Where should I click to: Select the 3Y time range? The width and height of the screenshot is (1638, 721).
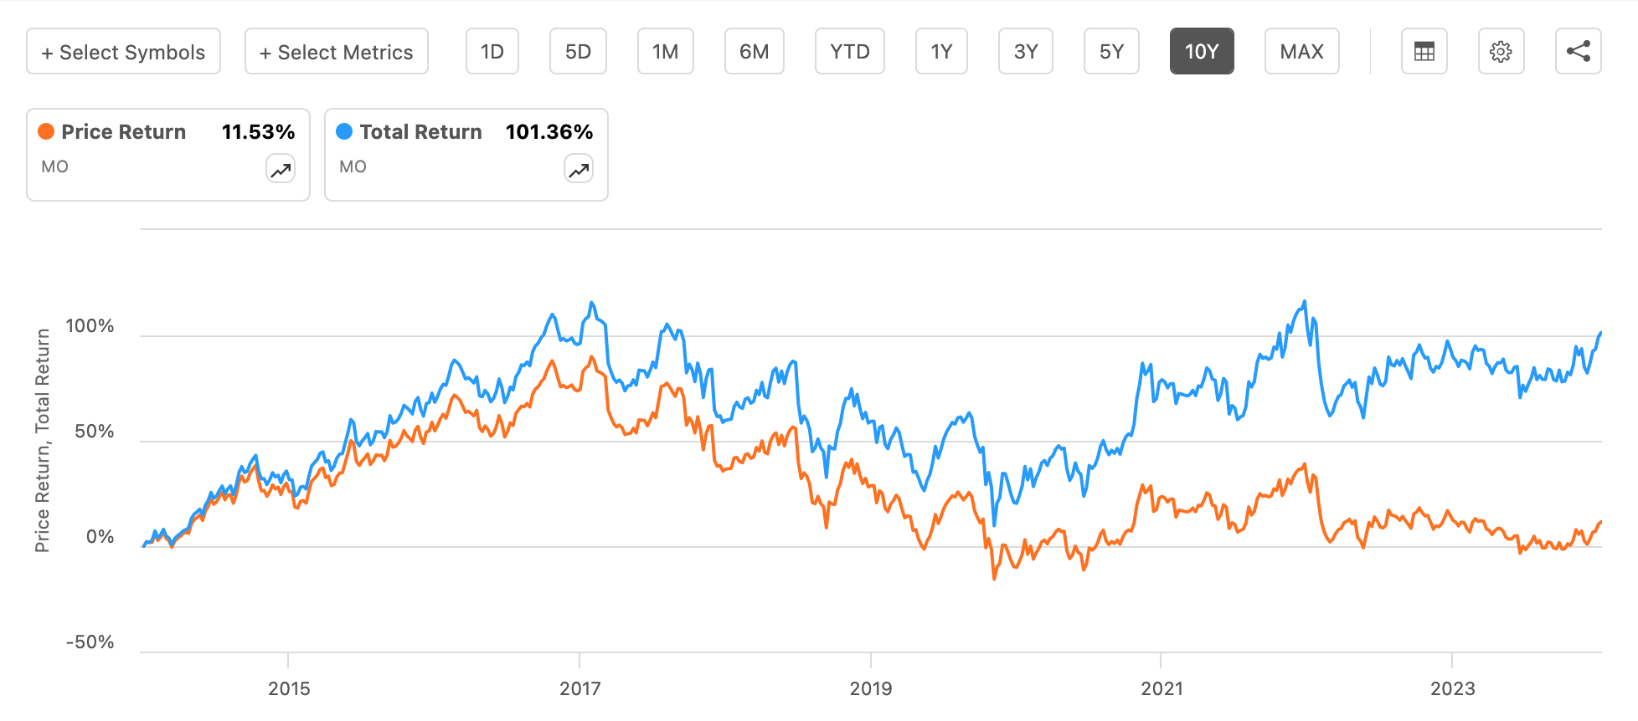coord(1025,52)
